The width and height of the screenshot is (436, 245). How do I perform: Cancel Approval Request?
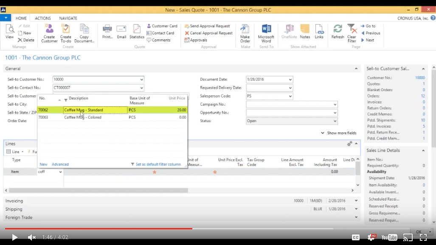coord(208,33)
